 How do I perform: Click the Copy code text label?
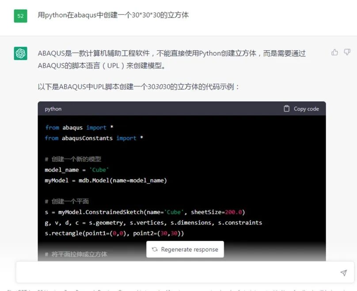pos(306,108)
